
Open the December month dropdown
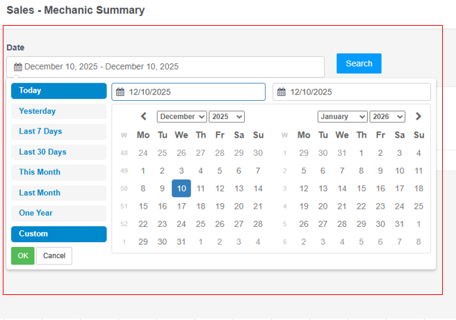point(181,117)
